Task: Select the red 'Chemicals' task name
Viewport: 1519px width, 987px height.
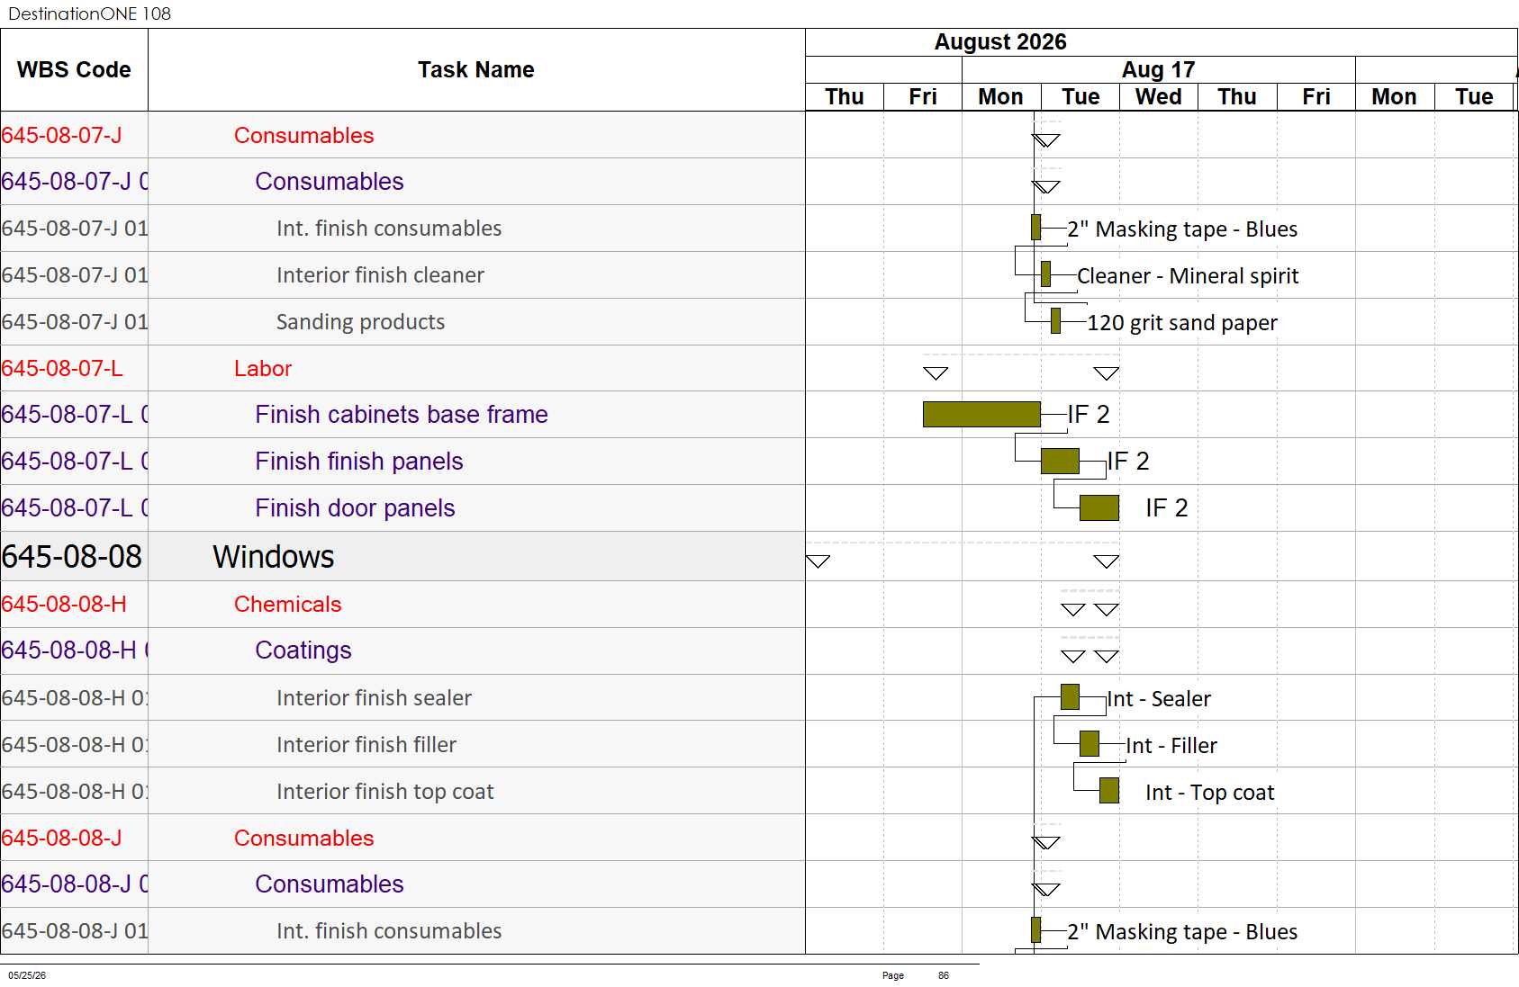Action: 288,605
